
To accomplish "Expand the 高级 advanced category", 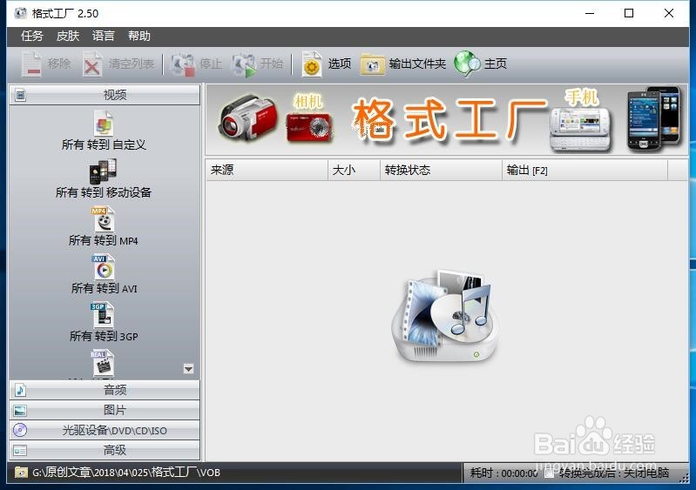I will (x=105, y=450).
